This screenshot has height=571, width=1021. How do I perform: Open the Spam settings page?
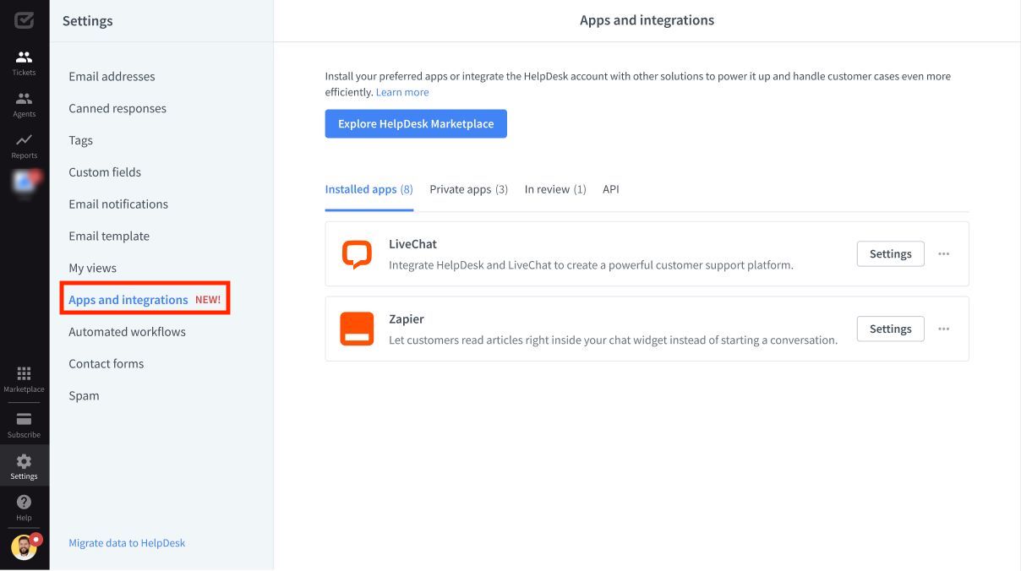click(84, 396)
